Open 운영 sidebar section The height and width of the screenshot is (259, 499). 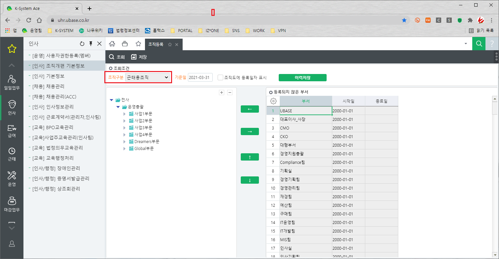[12, 179]
